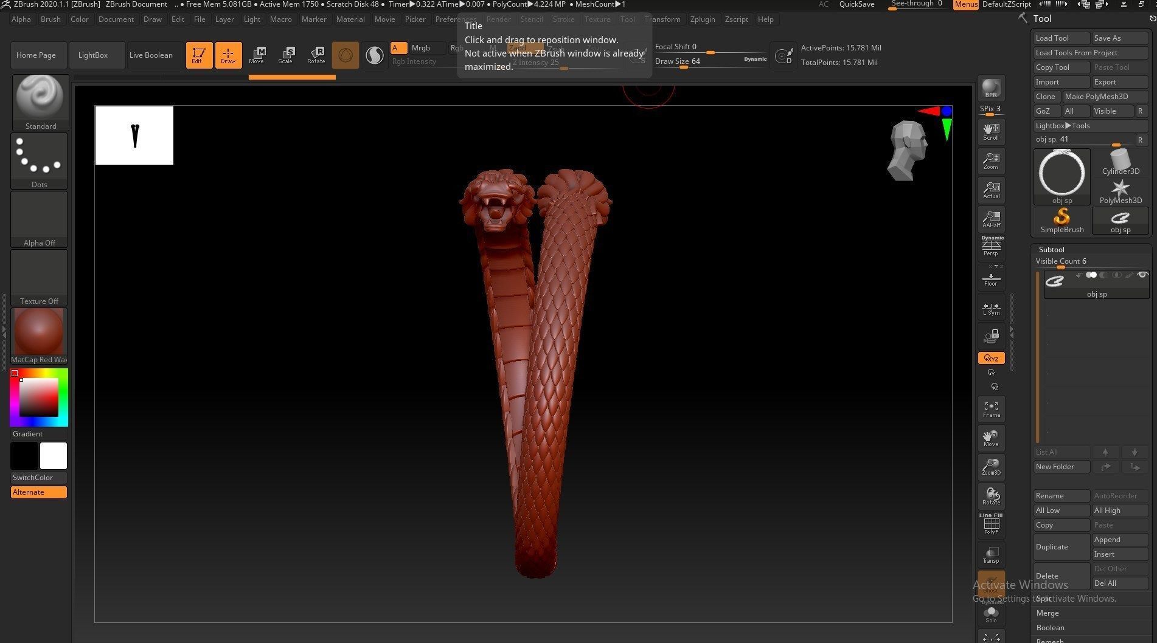
Task: Open the Alpha menu
Action: (21, 19)
